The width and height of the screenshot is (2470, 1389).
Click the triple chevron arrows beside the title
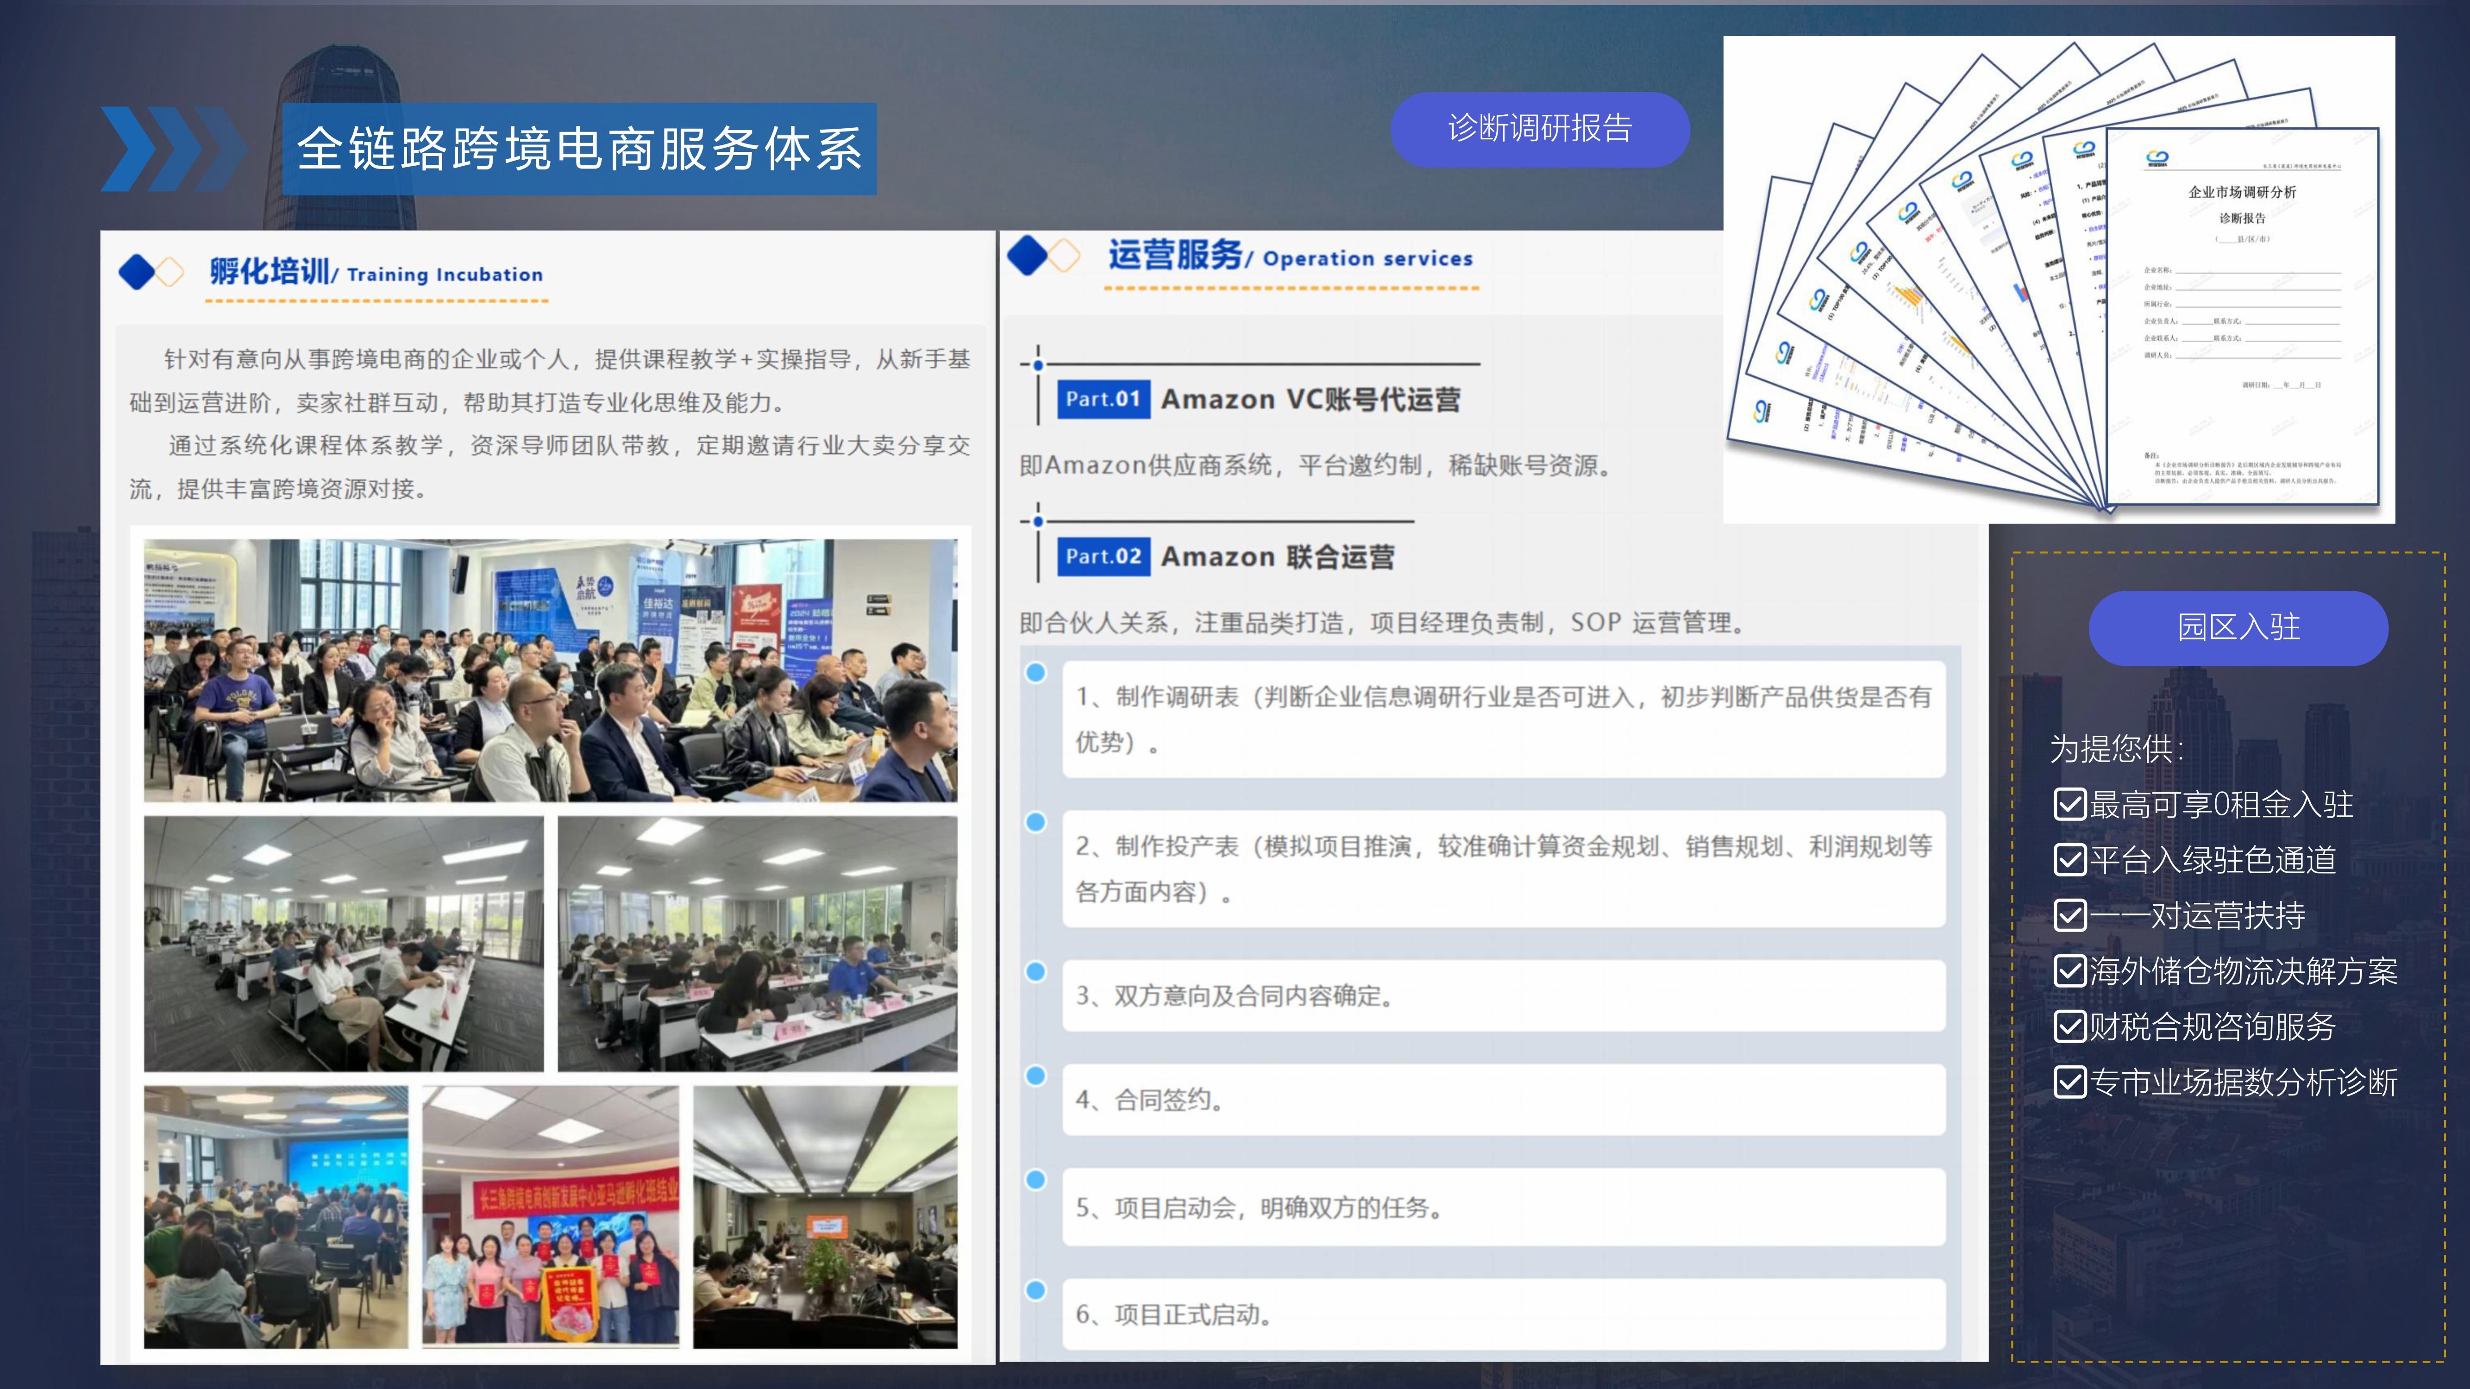coord(175,149)
